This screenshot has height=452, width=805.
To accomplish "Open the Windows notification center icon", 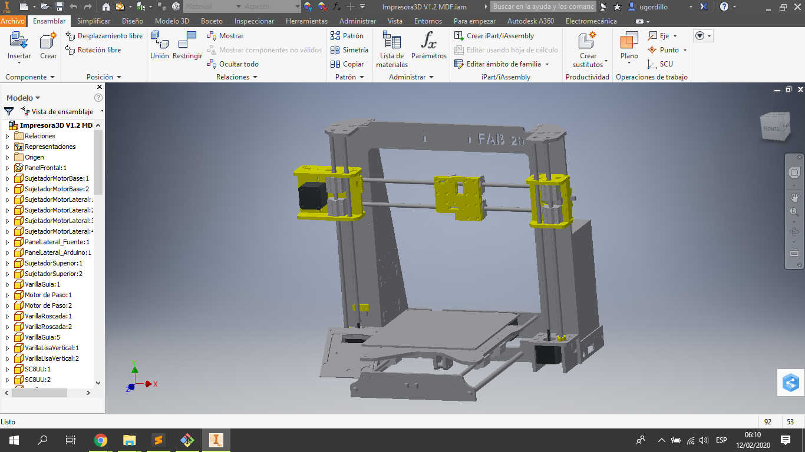I will [786, 440].
